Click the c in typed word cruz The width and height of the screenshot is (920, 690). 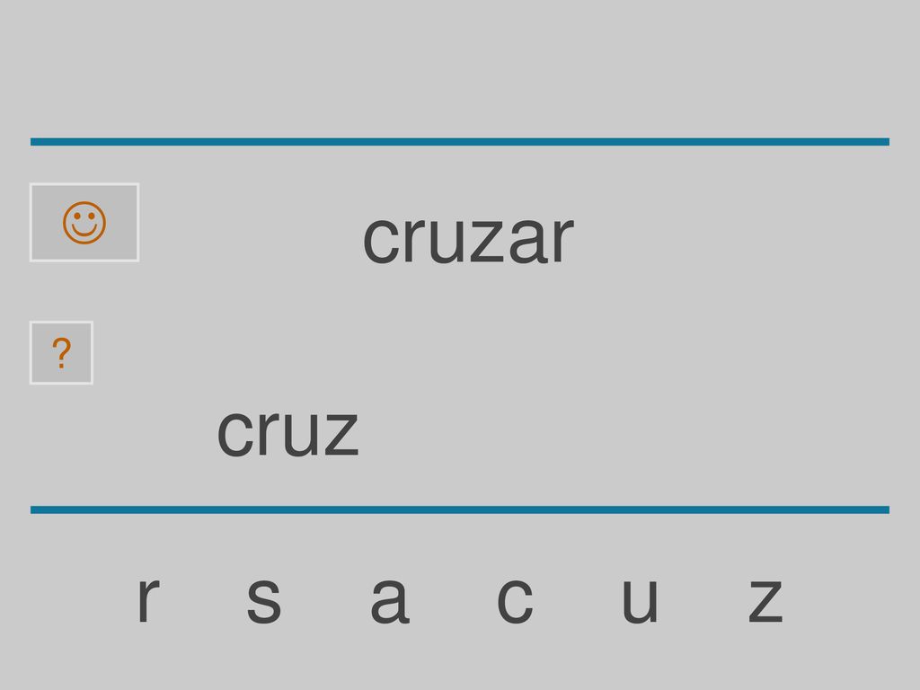coord(234,432)
